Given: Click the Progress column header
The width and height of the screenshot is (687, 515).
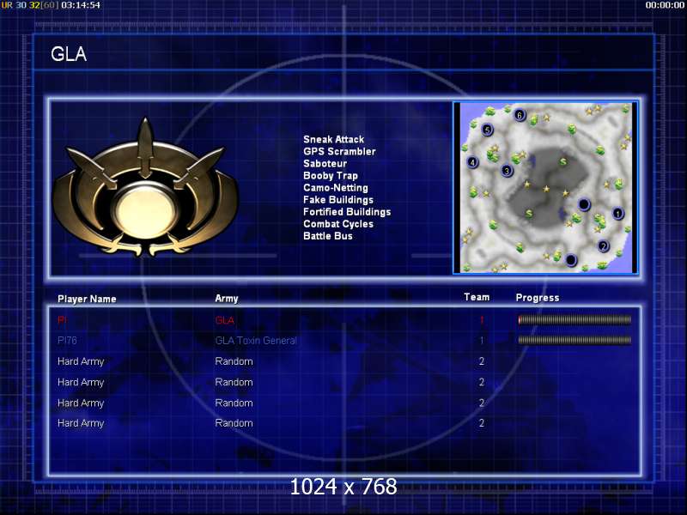Looking at the screenshot, I should (x=538, y=298).
